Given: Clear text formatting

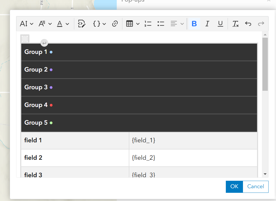Looking at the screenshot, I should click(x=235, y=24).
